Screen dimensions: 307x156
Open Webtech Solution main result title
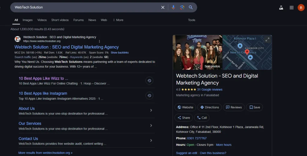coord(67,47)
